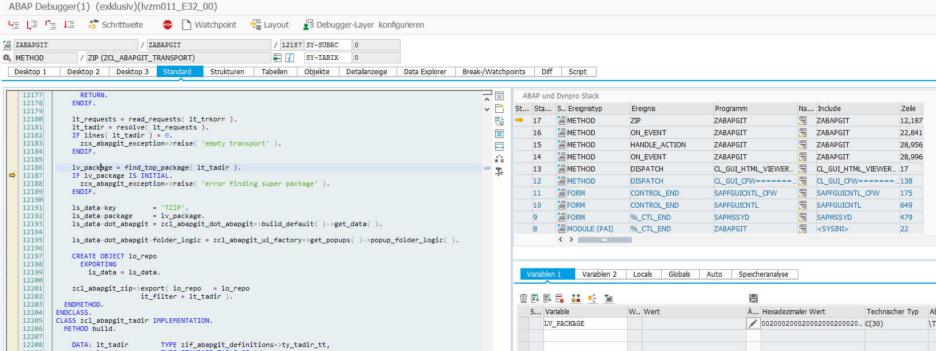Click the single step (Einzelschritt) icon
Screen dimensions: 936x351
pyautogui.click(x=13, y=25)
